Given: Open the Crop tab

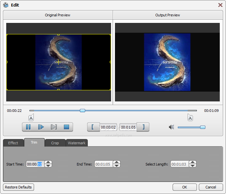Looking at the screenshot, I should coord(55,143).
